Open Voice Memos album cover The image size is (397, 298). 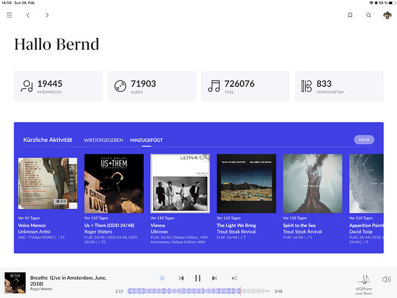click(48, 184)
